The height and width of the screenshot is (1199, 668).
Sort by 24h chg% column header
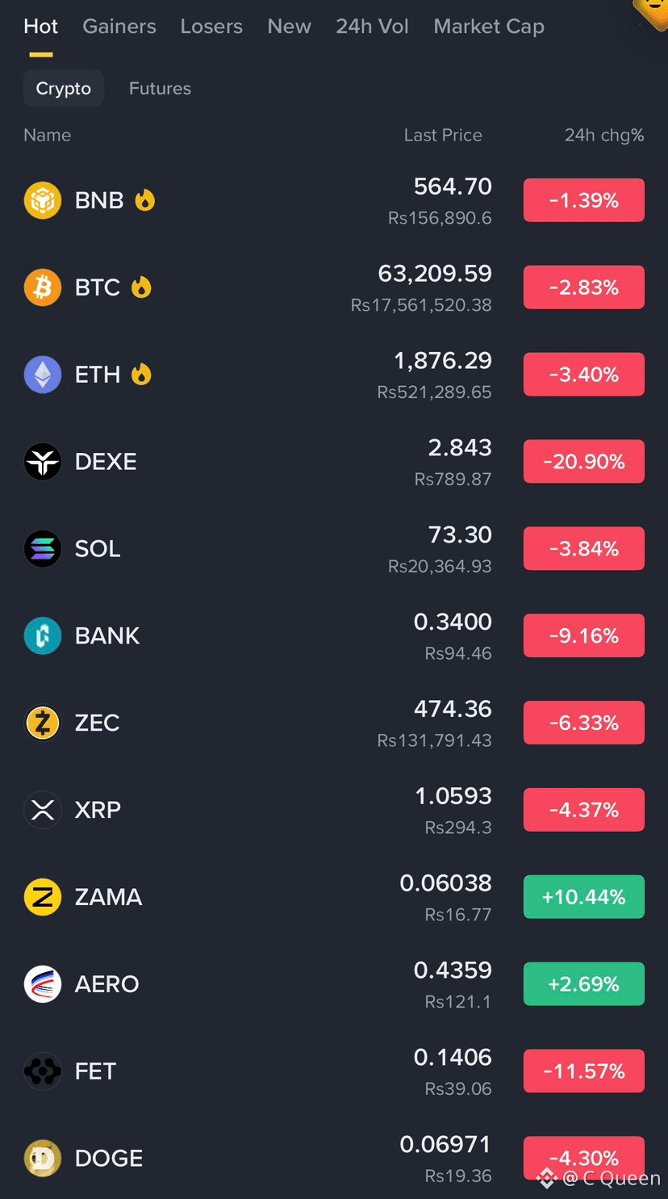604,135
